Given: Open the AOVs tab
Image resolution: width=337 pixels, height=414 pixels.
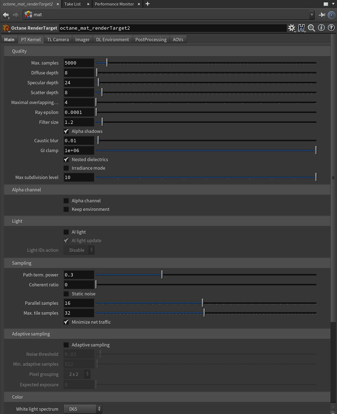Looking at the screenshot, I should pos(178,40).
